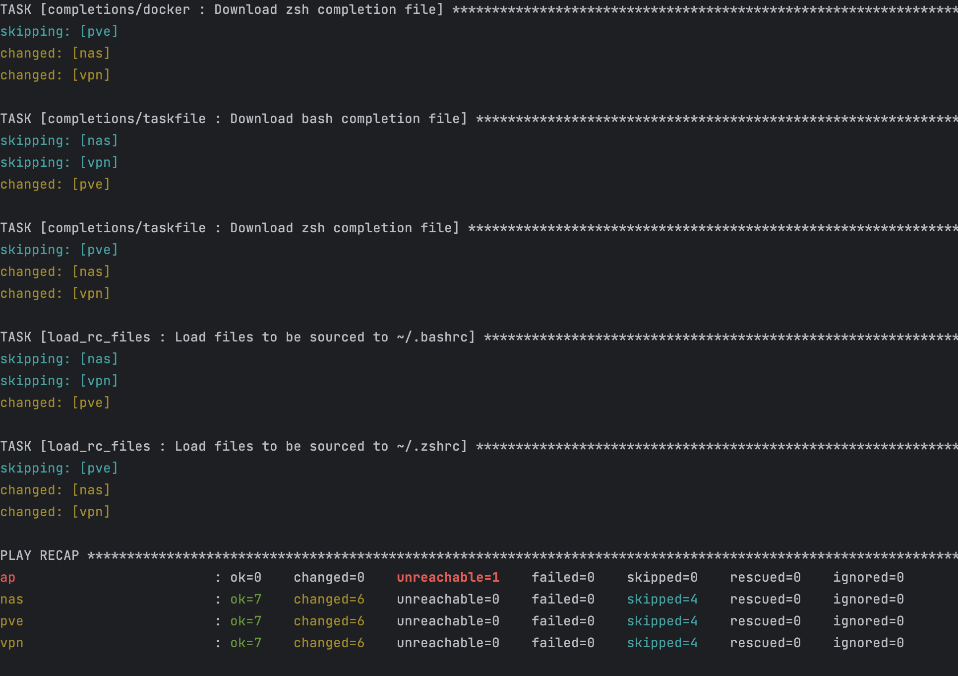Click 'changed: [pve]' under bashrc task

coord(55,403)
